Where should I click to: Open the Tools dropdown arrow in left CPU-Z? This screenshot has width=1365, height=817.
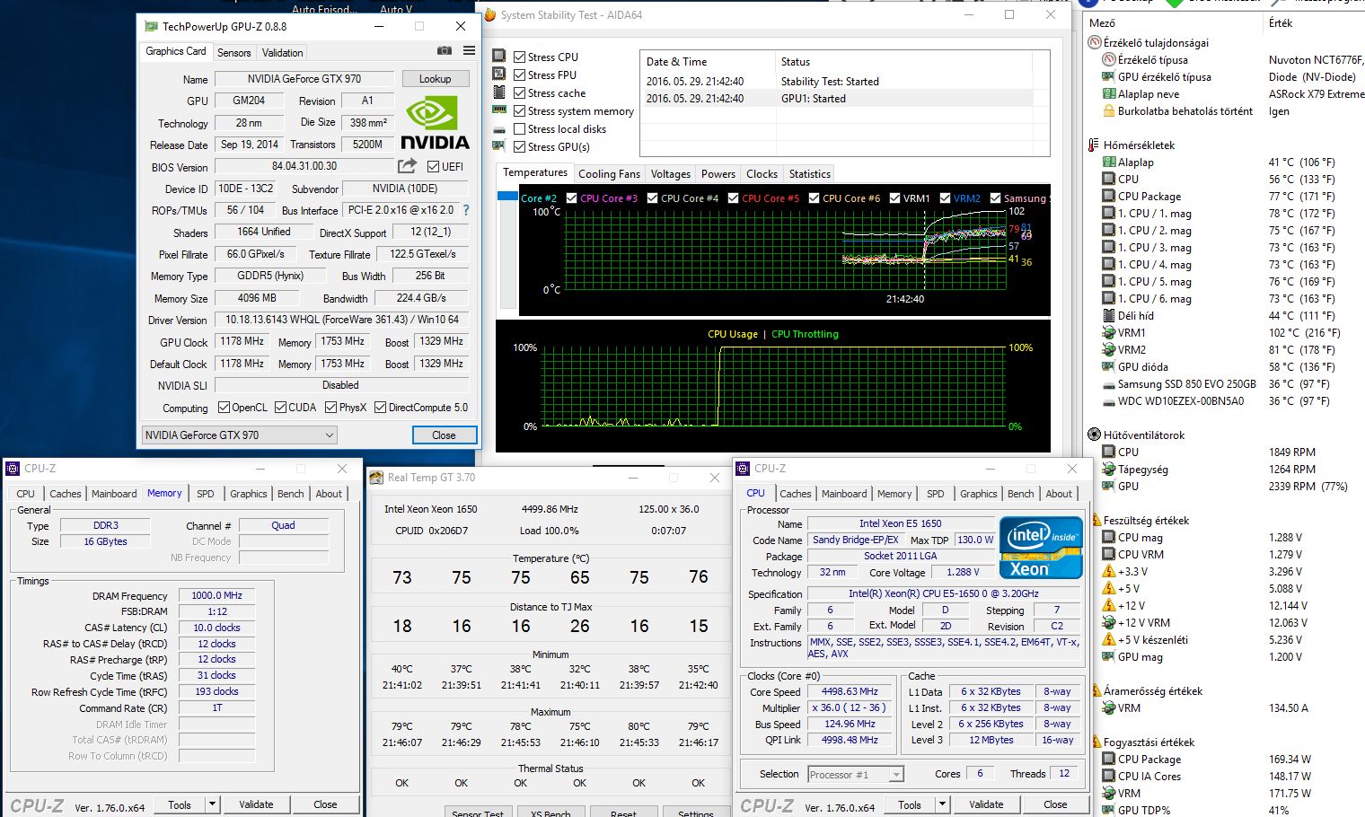point(212,804)
